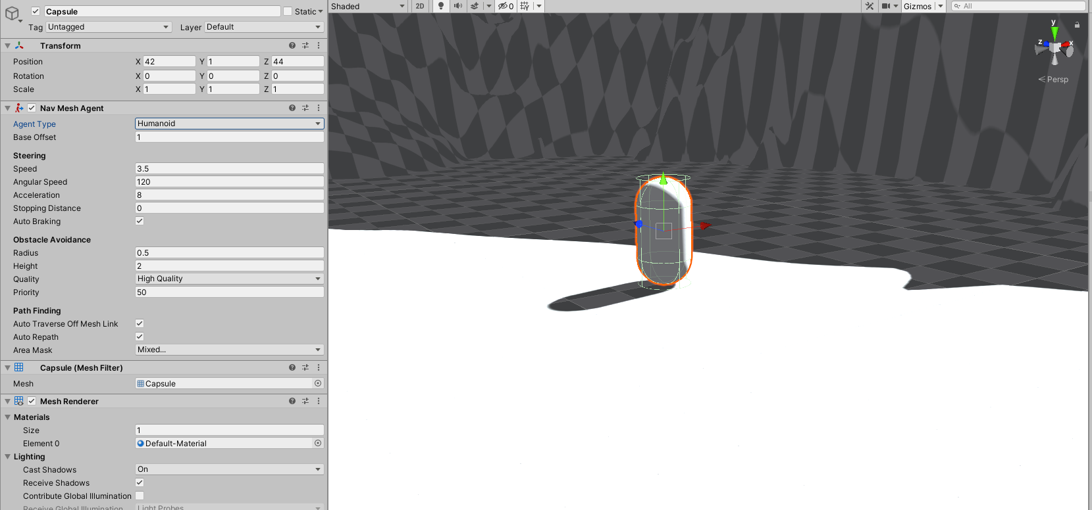This screenshot has height=510, width=1092.
Task: Click the scene view lock icon
Action: (x=1077, y=25)
